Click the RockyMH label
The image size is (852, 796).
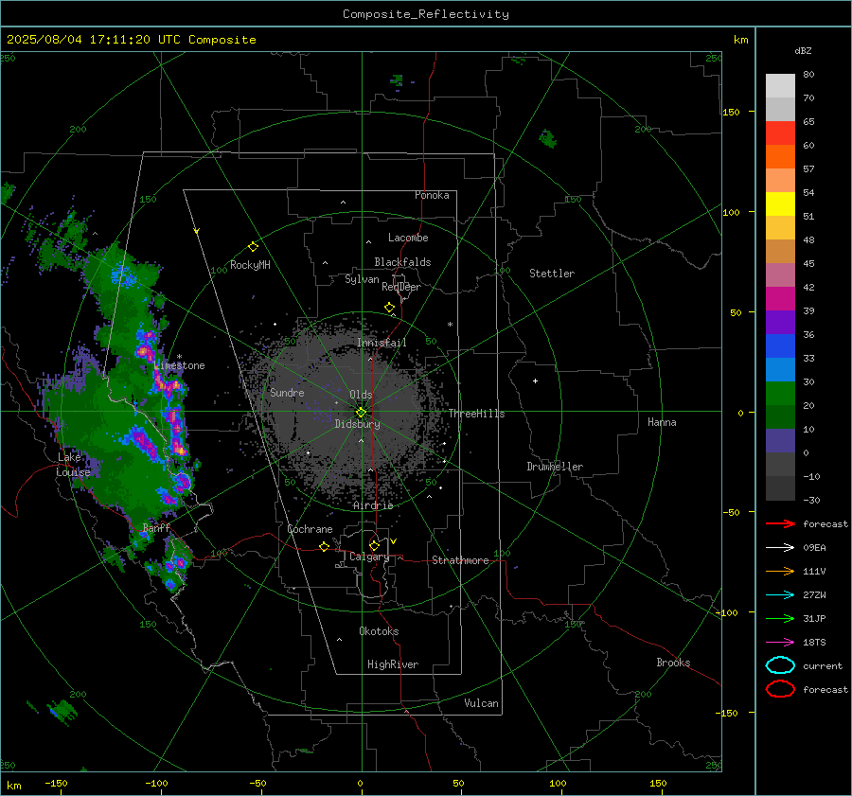coord(250,265)
